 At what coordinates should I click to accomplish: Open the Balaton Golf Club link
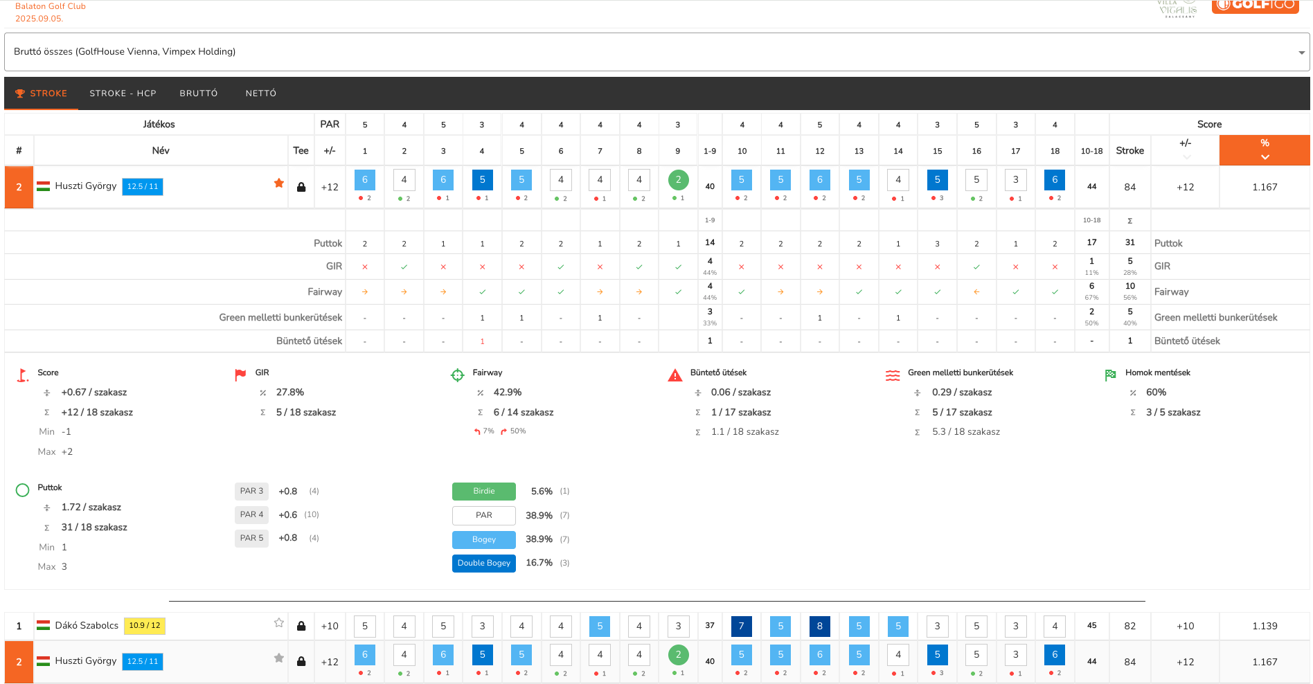(x=51, y=6)
